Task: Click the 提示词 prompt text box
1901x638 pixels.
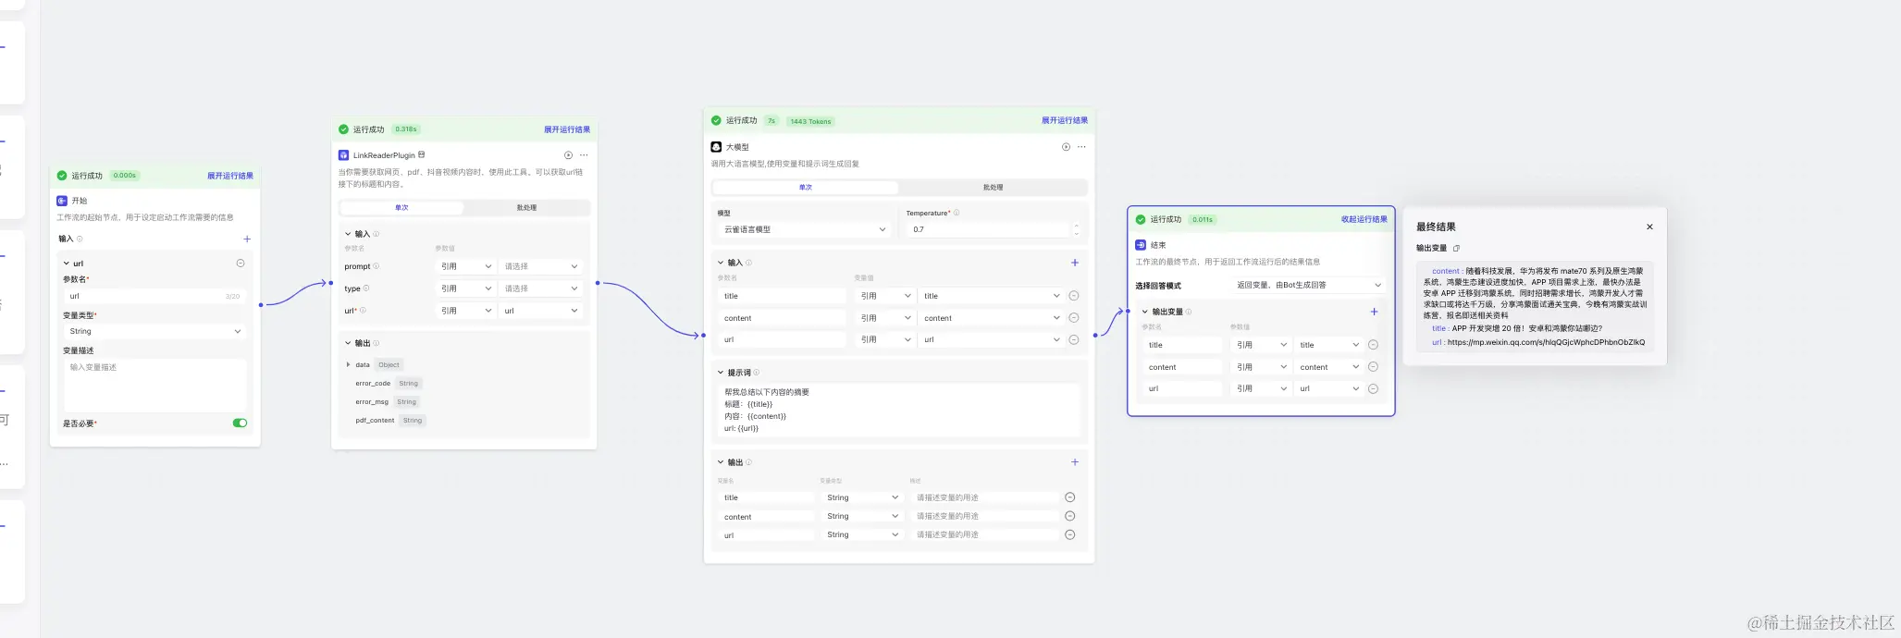Action: pos(898,410)
